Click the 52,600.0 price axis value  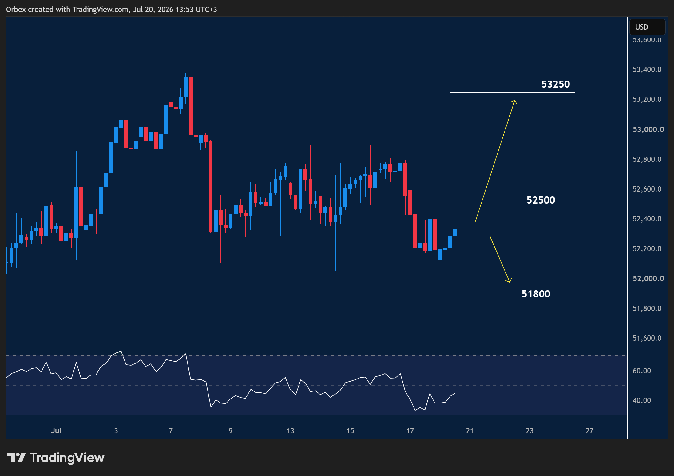coord(647,189)
